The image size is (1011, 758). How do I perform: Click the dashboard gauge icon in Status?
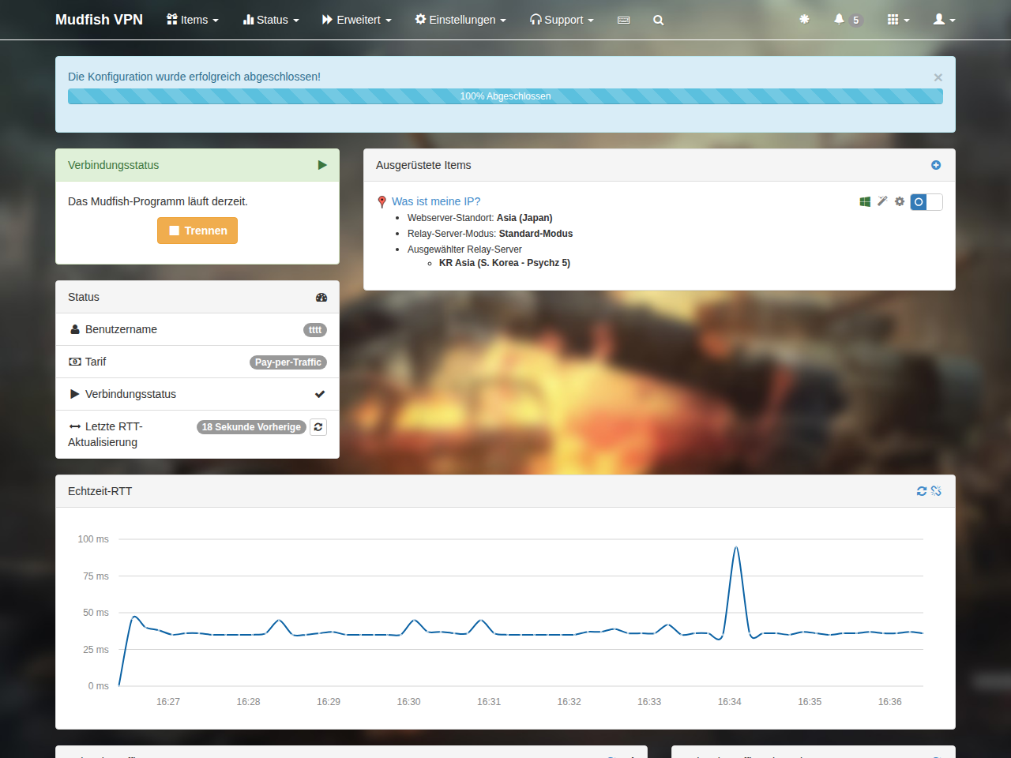pyautogui.click(x=321, y=298)
